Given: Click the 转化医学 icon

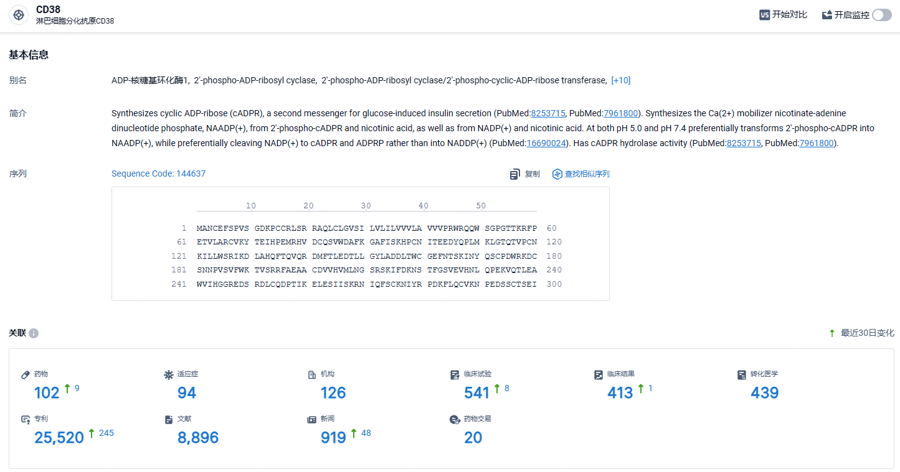Looking at the screenshot, I should click(x=742, y=374).
